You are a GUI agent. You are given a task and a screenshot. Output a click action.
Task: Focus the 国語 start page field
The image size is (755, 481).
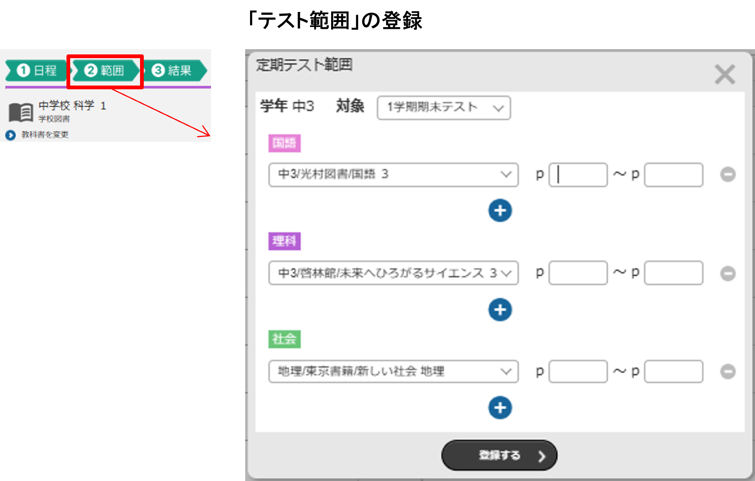click(578, 174)
